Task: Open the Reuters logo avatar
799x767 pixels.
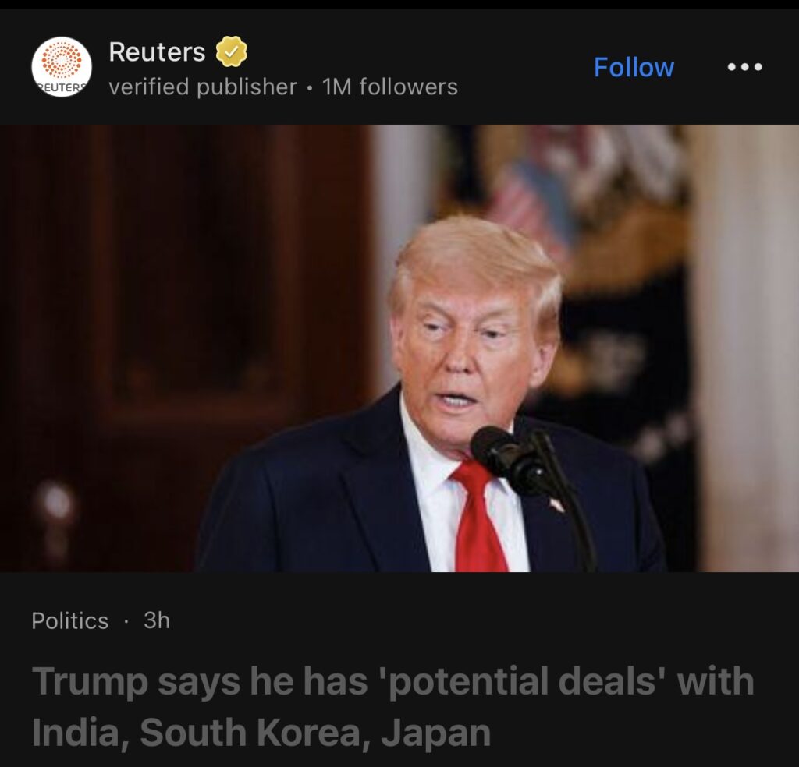Action: pos(62,67)
